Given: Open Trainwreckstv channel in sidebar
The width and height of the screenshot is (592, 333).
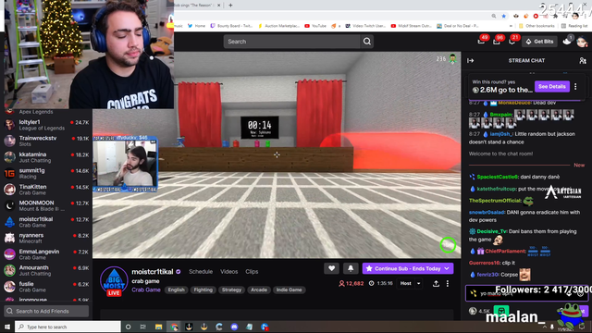Looking at the screenshot, I should click(46, 141).
